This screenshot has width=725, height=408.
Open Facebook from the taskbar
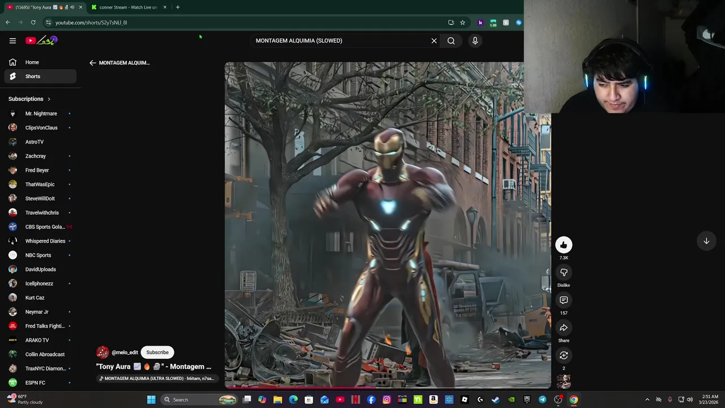coord(371,399)
